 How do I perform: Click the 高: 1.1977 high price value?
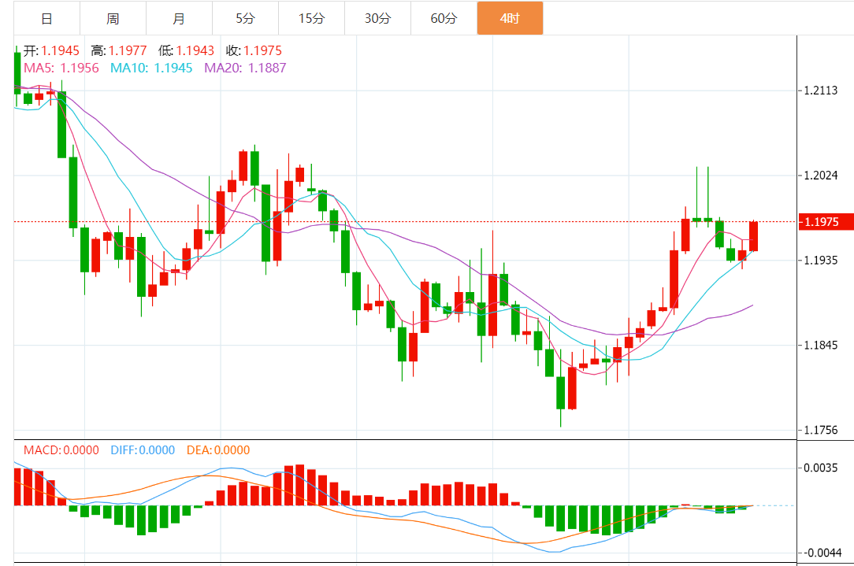pyautogui.click(x=119, y=50)
